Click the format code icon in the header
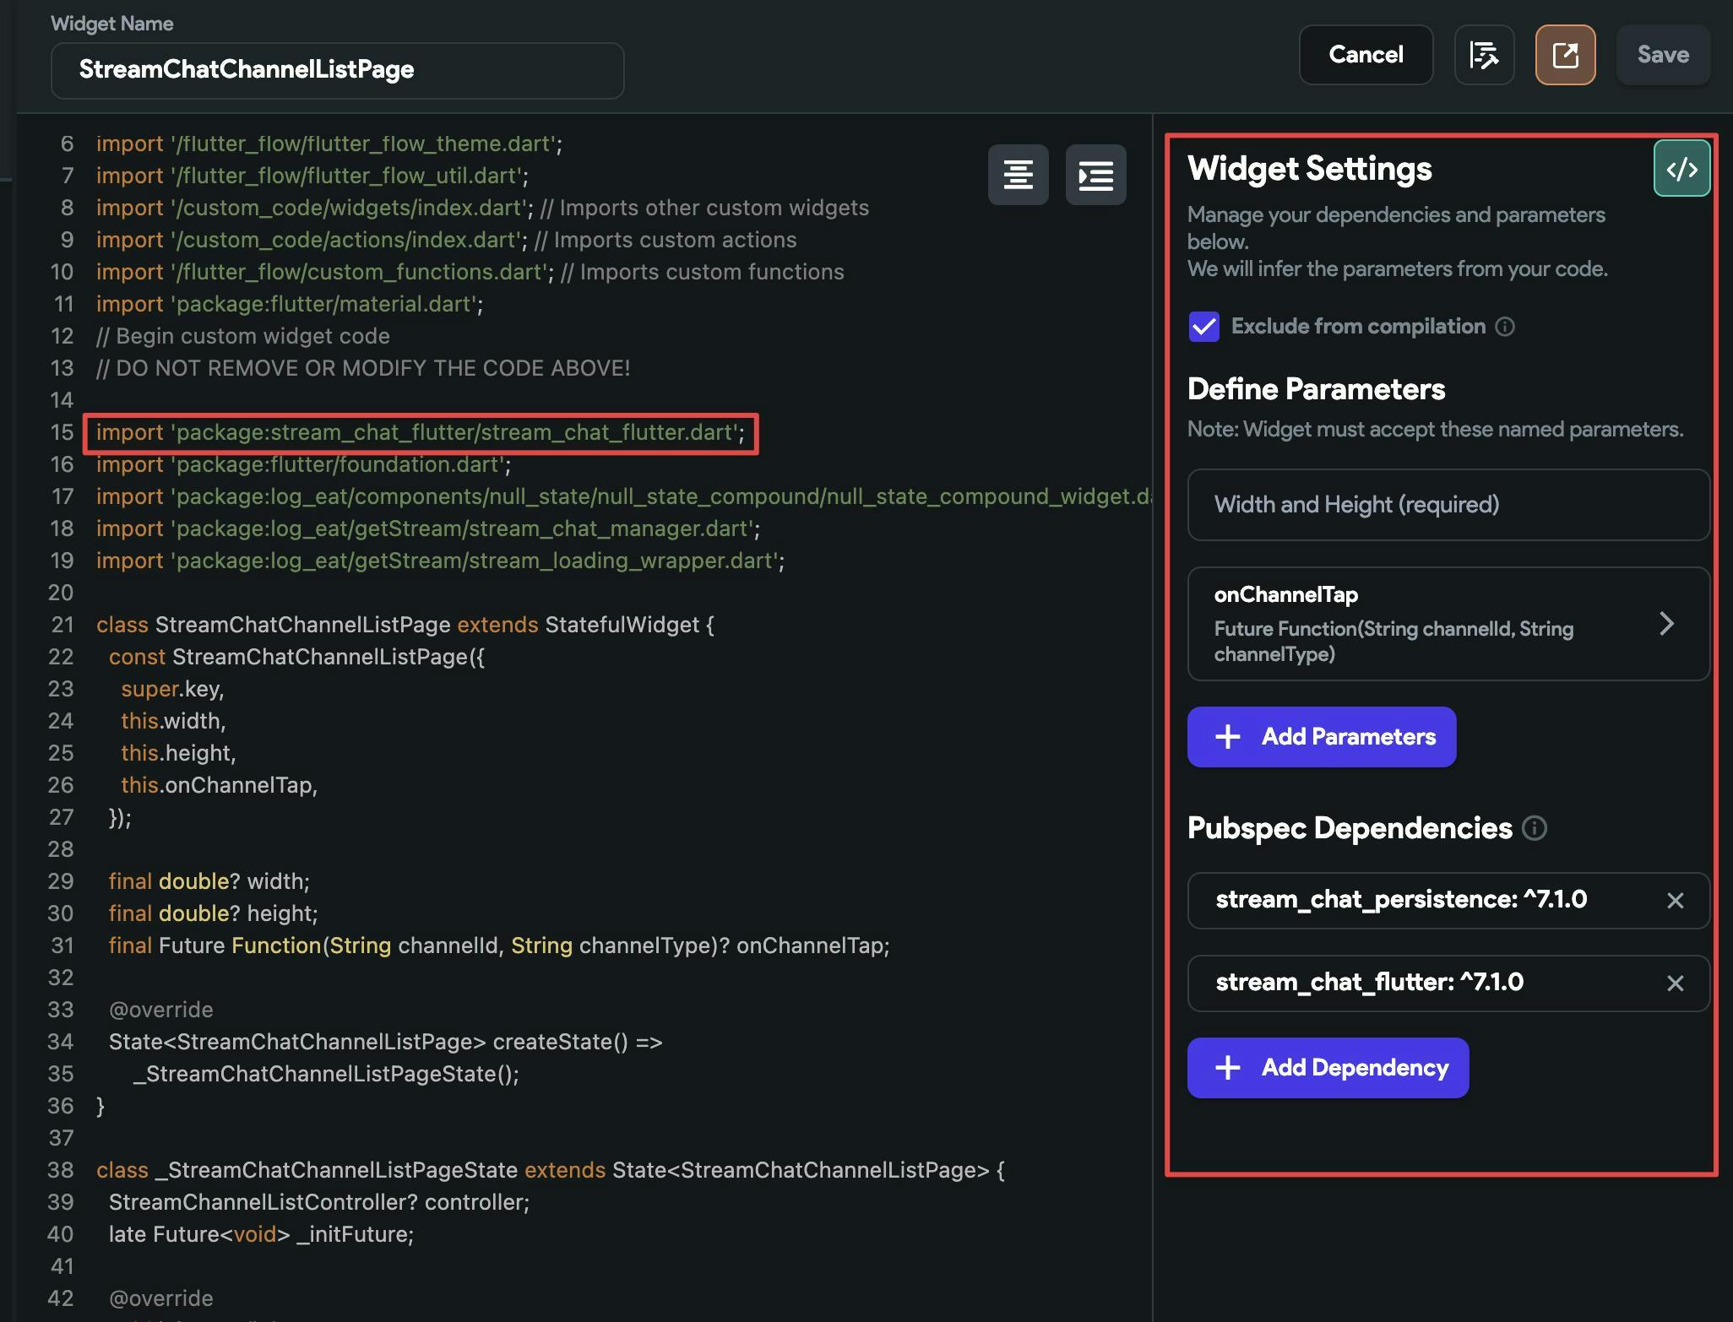1733x1322 pixels. [x=1484, y=55]
